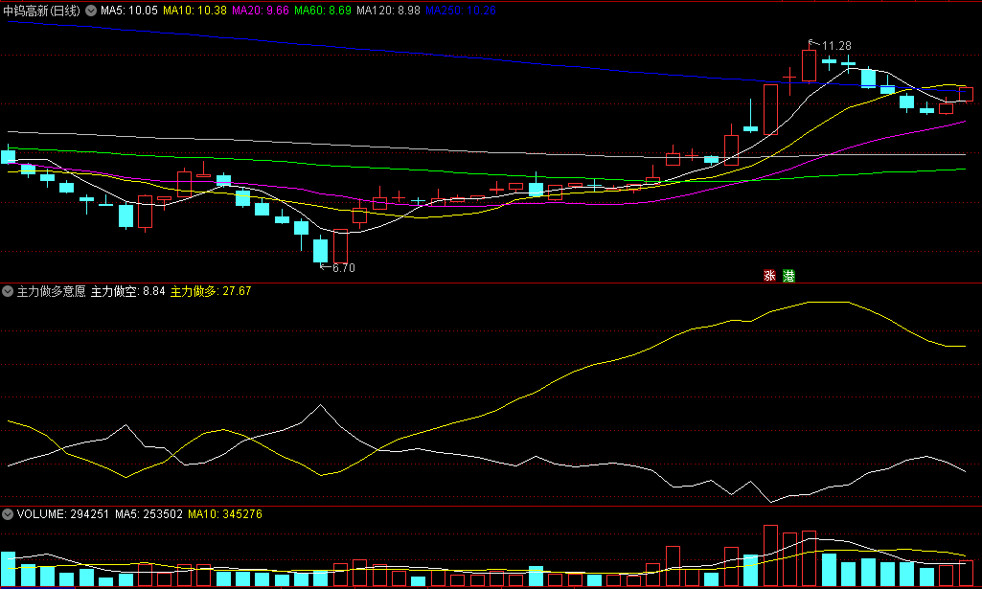Open the 主力做多意愿 indicator dropdown arrow
This screenshot has width=982, height=589.
pyautogui.click(x=8, y=291)
